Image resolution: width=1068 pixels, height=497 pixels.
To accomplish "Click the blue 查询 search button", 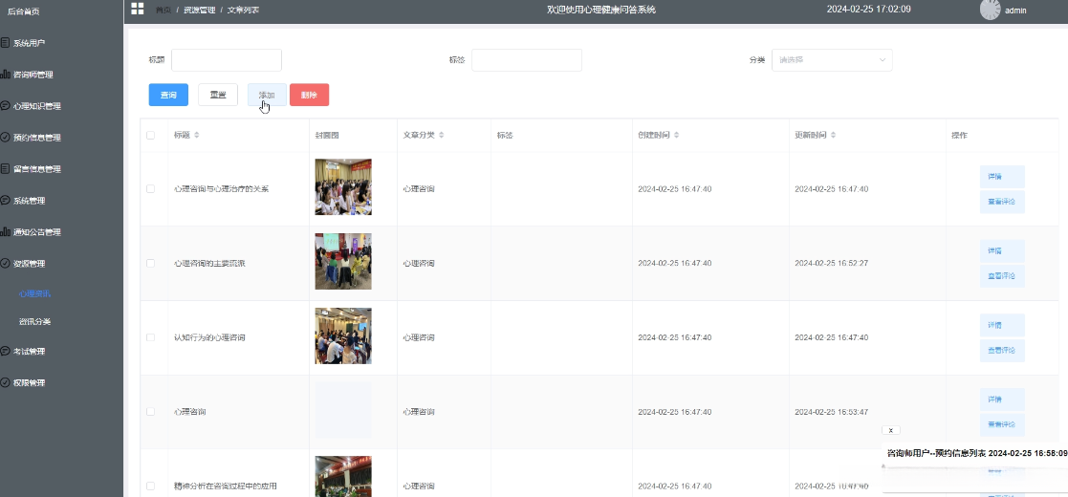I will 168,95.
